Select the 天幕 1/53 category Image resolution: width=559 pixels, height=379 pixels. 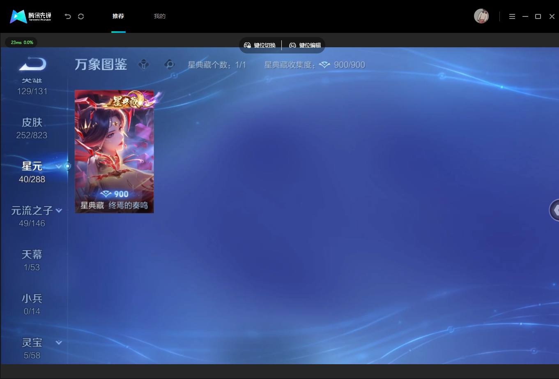[32, 260]
